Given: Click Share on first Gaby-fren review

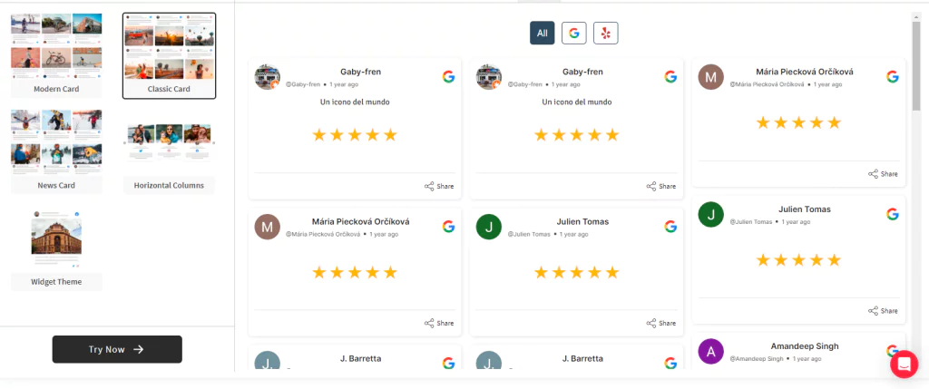Looking at the screenshot, I should [x=439, y=186].
